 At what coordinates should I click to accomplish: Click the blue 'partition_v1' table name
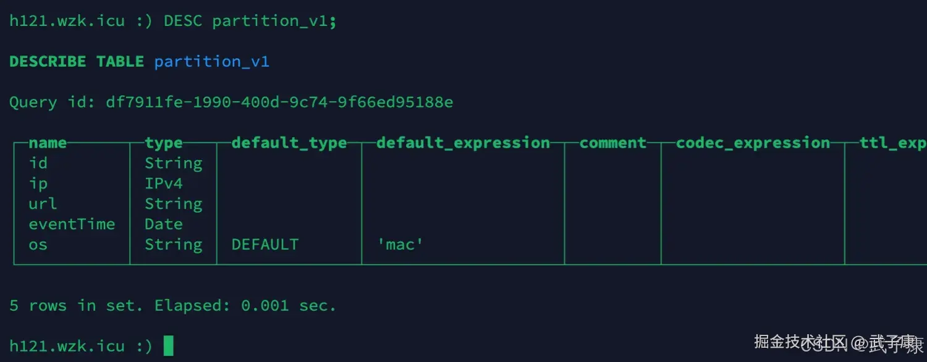coord(211,61)
